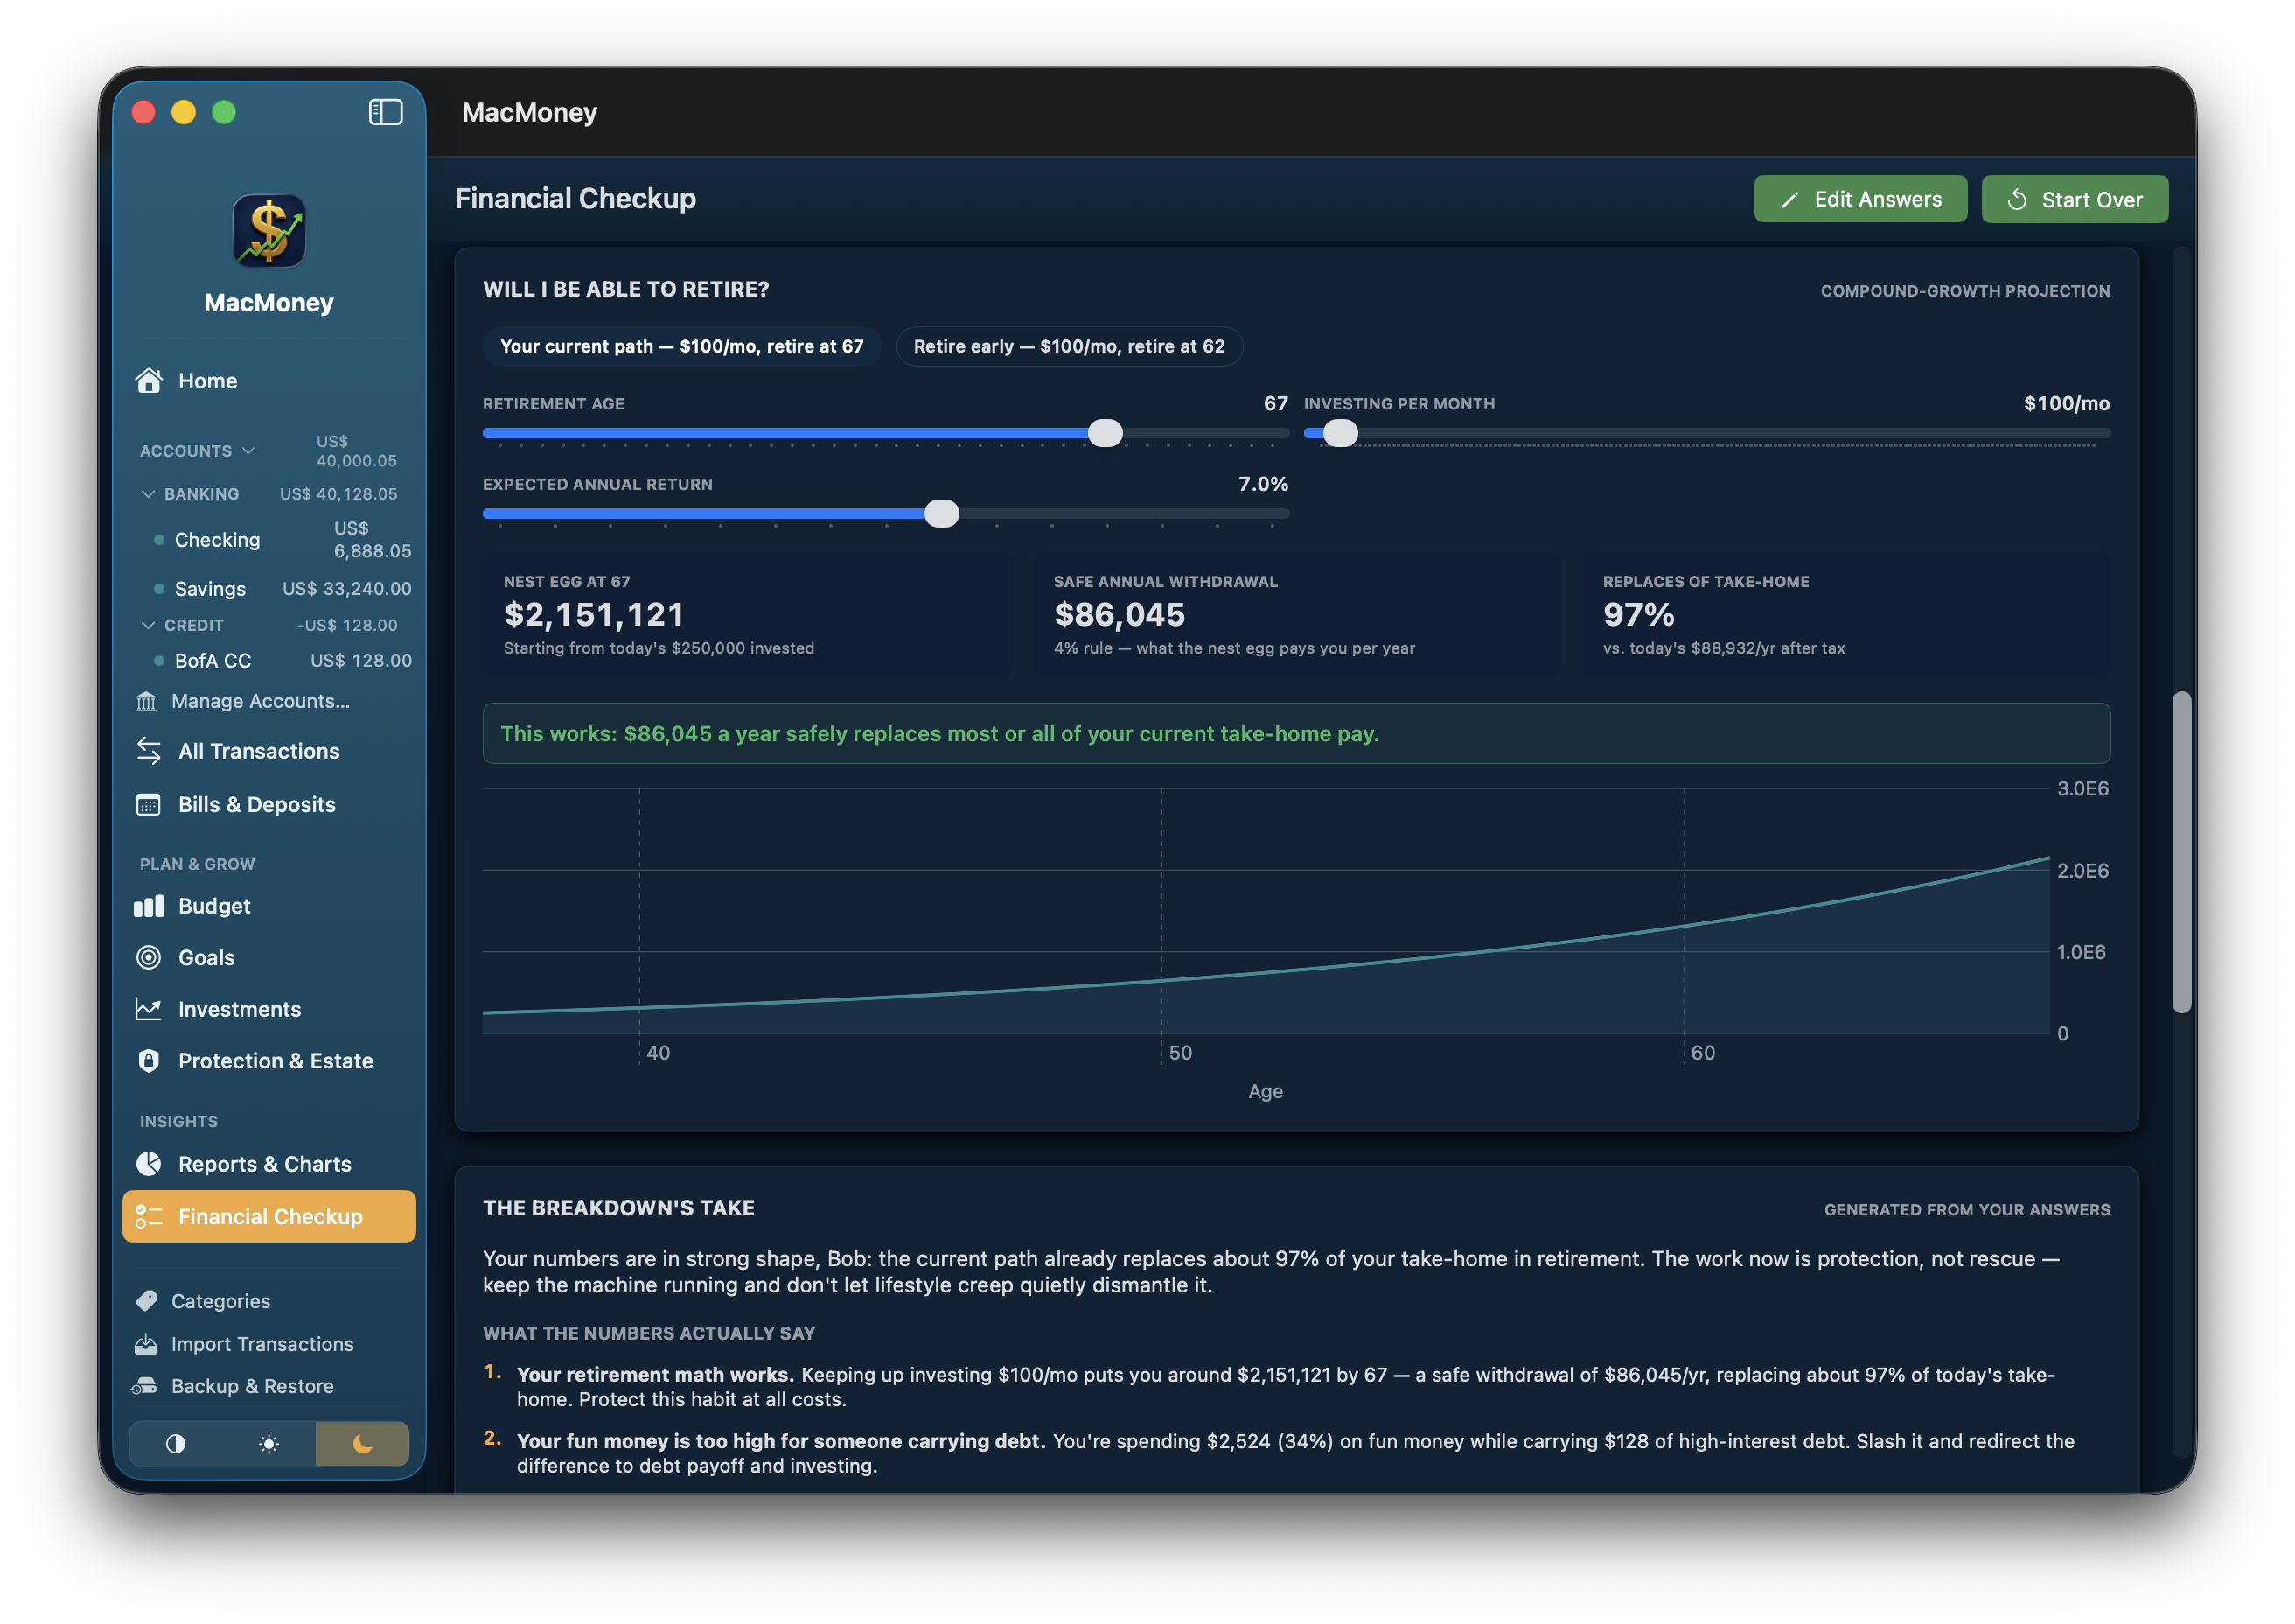Click the BofA CC account bullet dot

point(159,661)
